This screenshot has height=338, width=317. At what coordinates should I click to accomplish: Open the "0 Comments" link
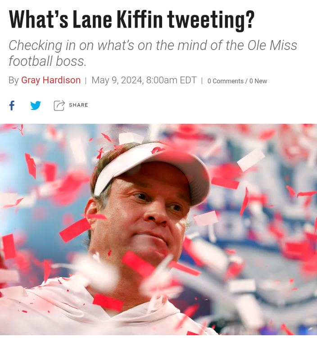pos(225,81)
